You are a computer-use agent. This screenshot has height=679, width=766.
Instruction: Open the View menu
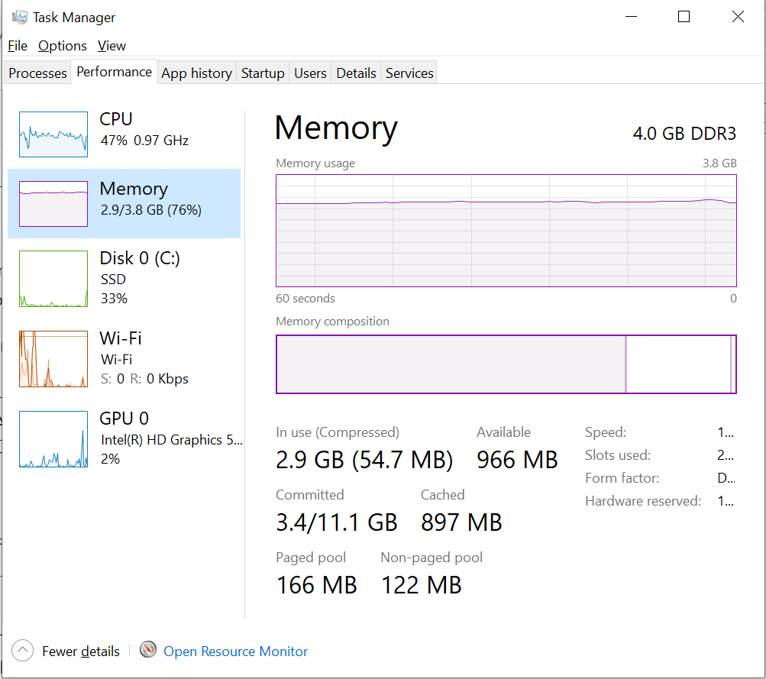coord(112,46)
